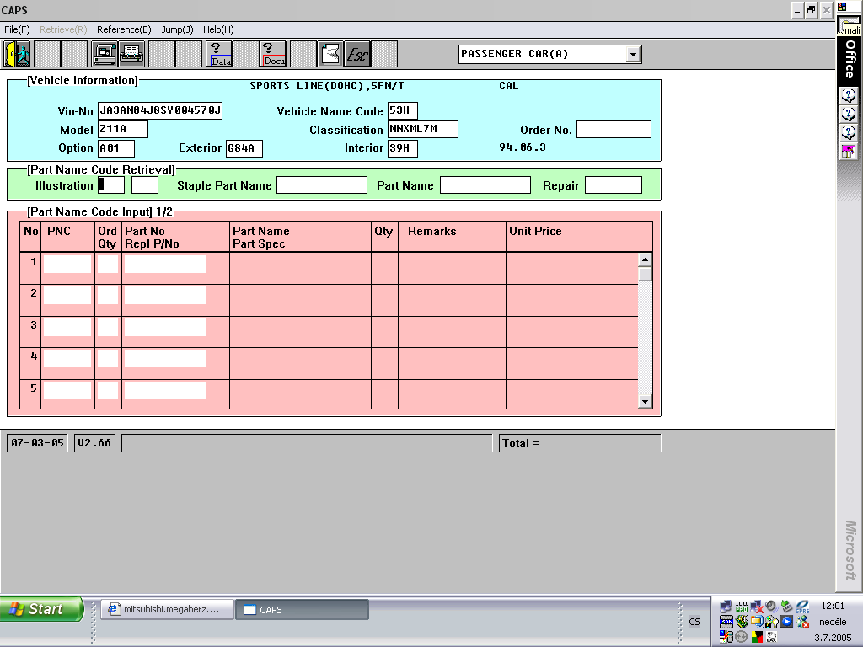Click the page-turn toolbar icon
The height and width of the screenshot is (647, 863).
tap(332, 54)
